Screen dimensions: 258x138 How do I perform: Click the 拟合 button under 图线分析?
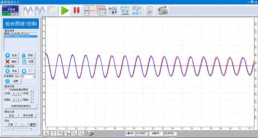(x=11, y=116)
